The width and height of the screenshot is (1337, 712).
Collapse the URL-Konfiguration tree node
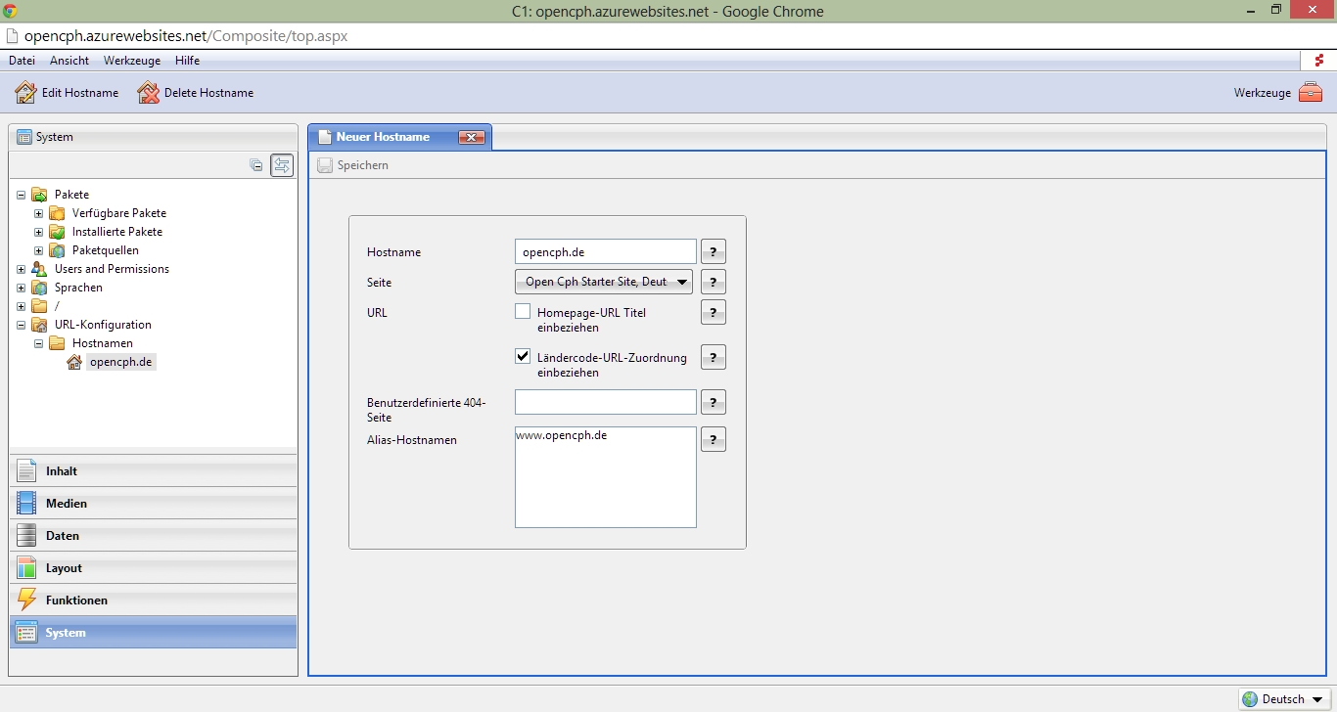coord(22,325)
